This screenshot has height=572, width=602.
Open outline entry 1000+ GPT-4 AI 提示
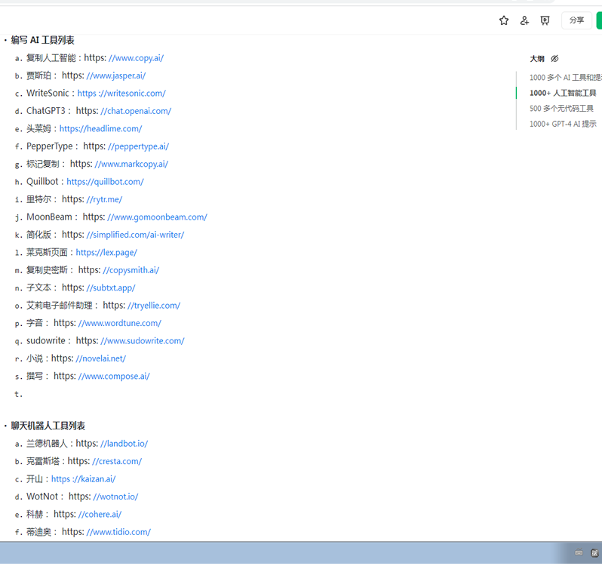click(x=563, y=124)
